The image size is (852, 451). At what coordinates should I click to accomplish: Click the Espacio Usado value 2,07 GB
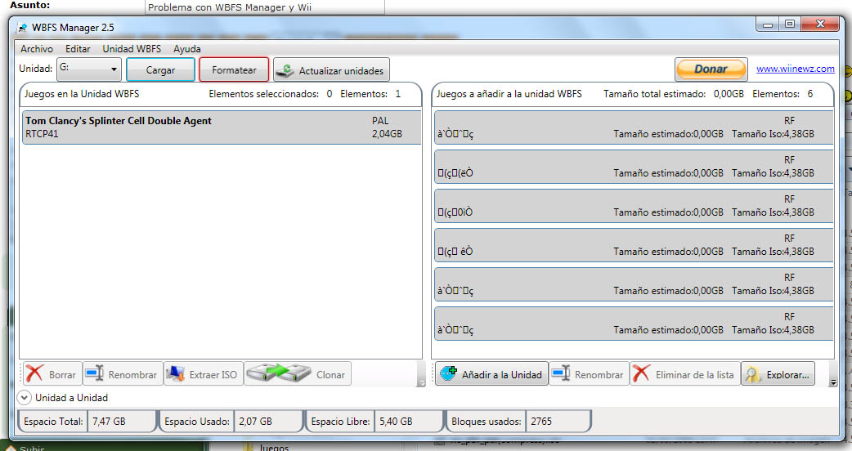[x=255, y=421]
